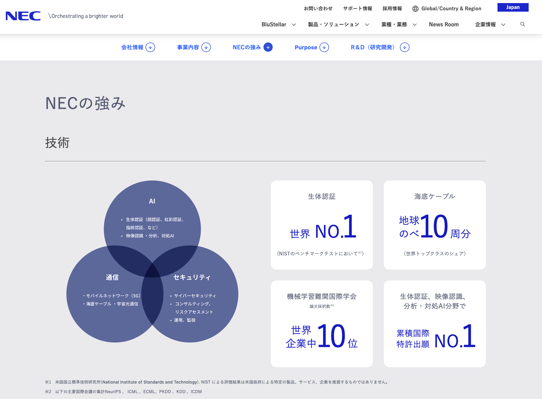Expand the 業種・業務 menu chevron
The width and height of the screenshot is (542, 399).
(415, 25)
